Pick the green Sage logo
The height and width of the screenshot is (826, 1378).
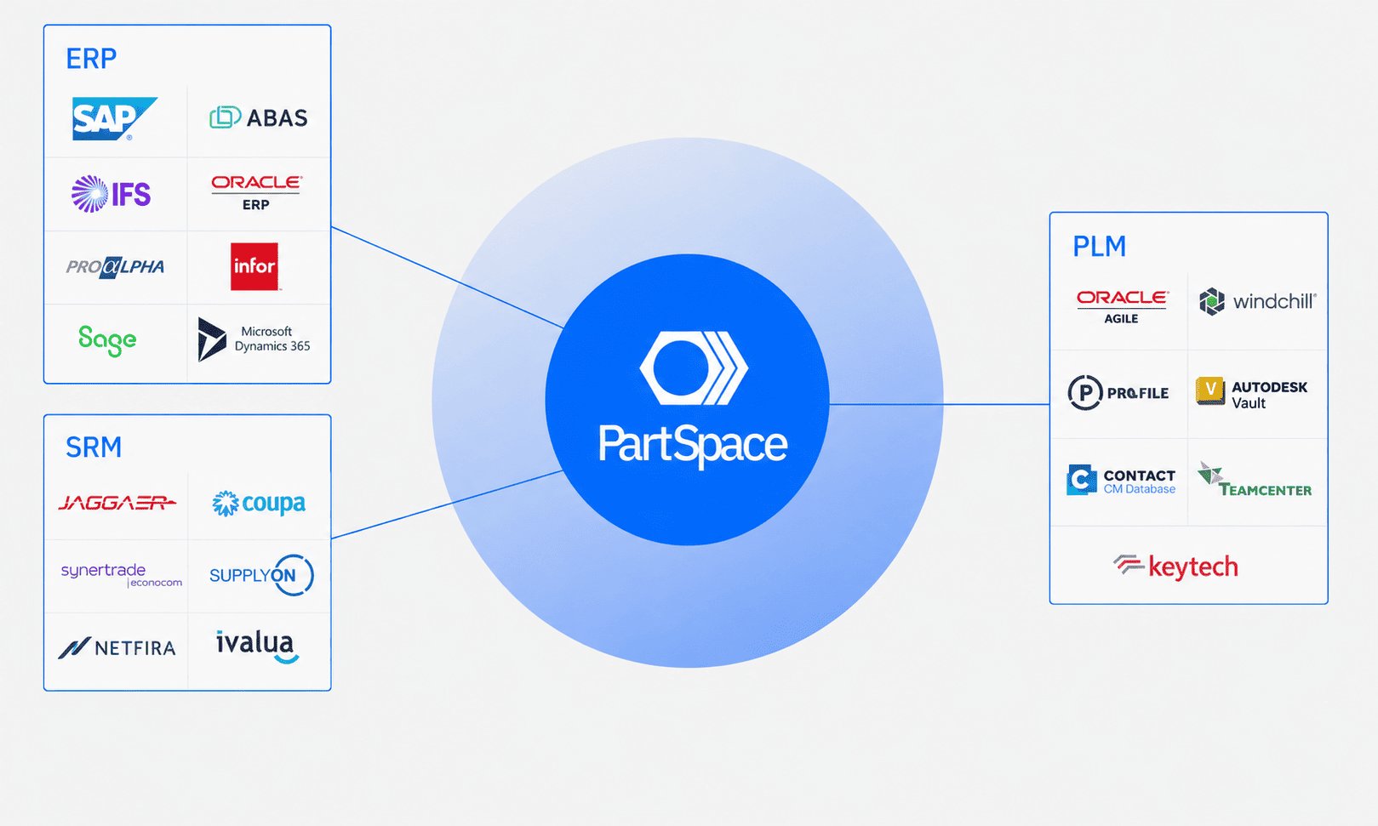(x=107, y=340)
